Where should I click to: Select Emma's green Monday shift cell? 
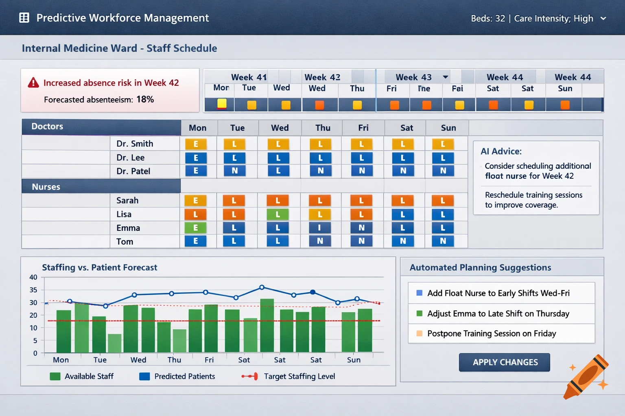(196, 228)
